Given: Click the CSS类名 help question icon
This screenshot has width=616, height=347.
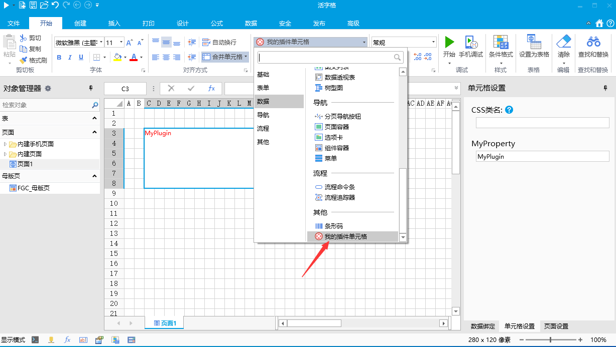Looking at the screenshot, I should point(509,110).
